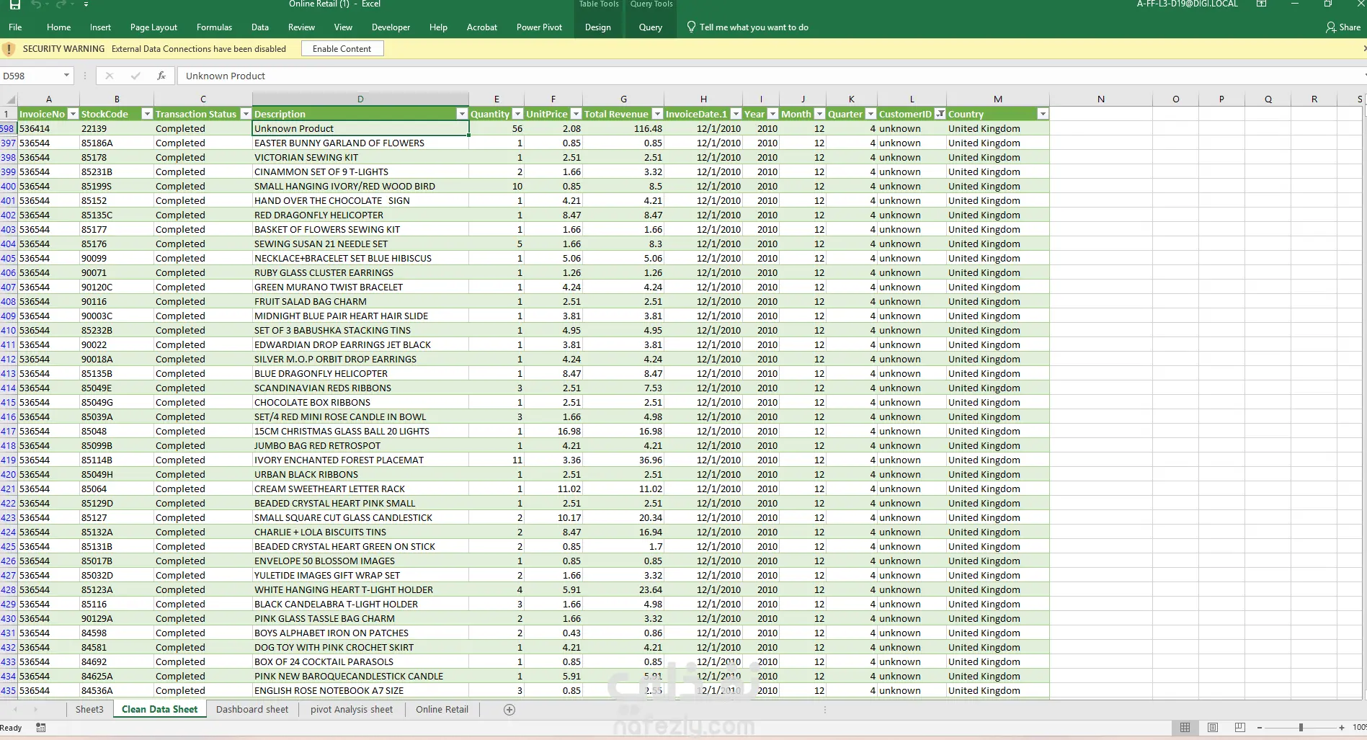The image size is (1367, 740).
Task: Click the formula bar with Unknown Product
Action: (771, 76)
